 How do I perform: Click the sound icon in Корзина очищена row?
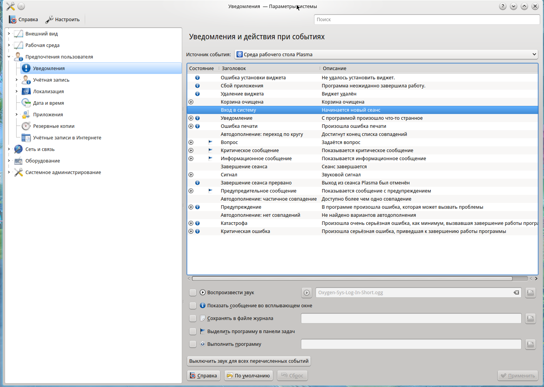click(191, 102)
